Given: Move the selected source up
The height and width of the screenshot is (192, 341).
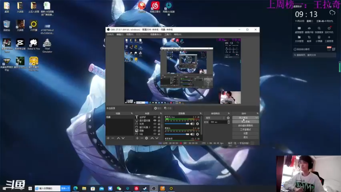Looking at the screenshot, I should pos(152,138).
